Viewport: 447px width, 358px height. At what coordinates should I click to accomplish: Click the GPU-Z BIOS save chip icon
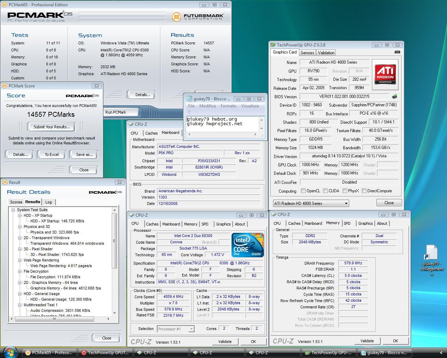(395, 96)
